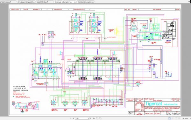Click the SUPERSEDES header cell
The image size is (191, 120).
coord(58,10)
